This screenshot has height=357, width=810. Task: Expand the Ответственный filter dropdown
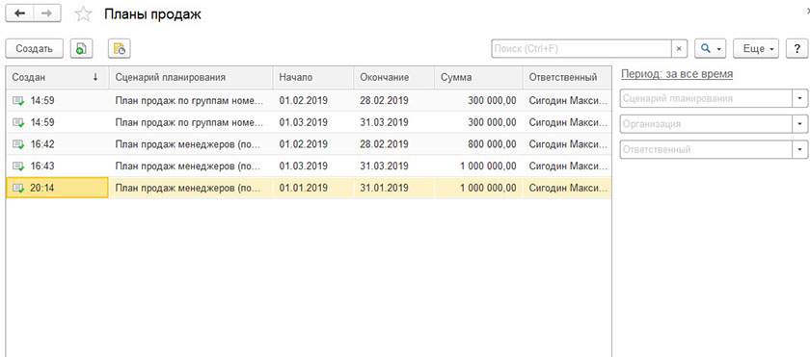(x=800, y=150)
